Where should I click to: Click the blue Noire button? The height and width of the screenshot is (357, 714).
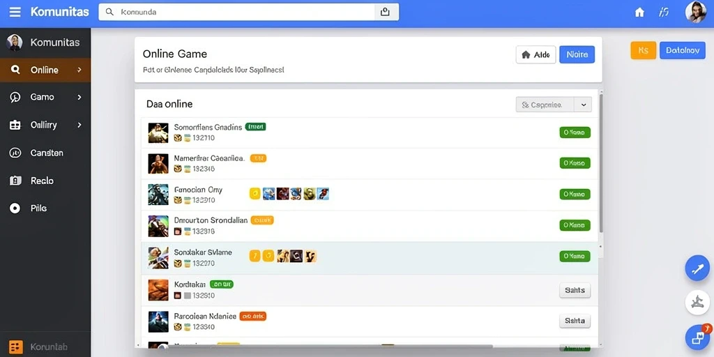577,54
